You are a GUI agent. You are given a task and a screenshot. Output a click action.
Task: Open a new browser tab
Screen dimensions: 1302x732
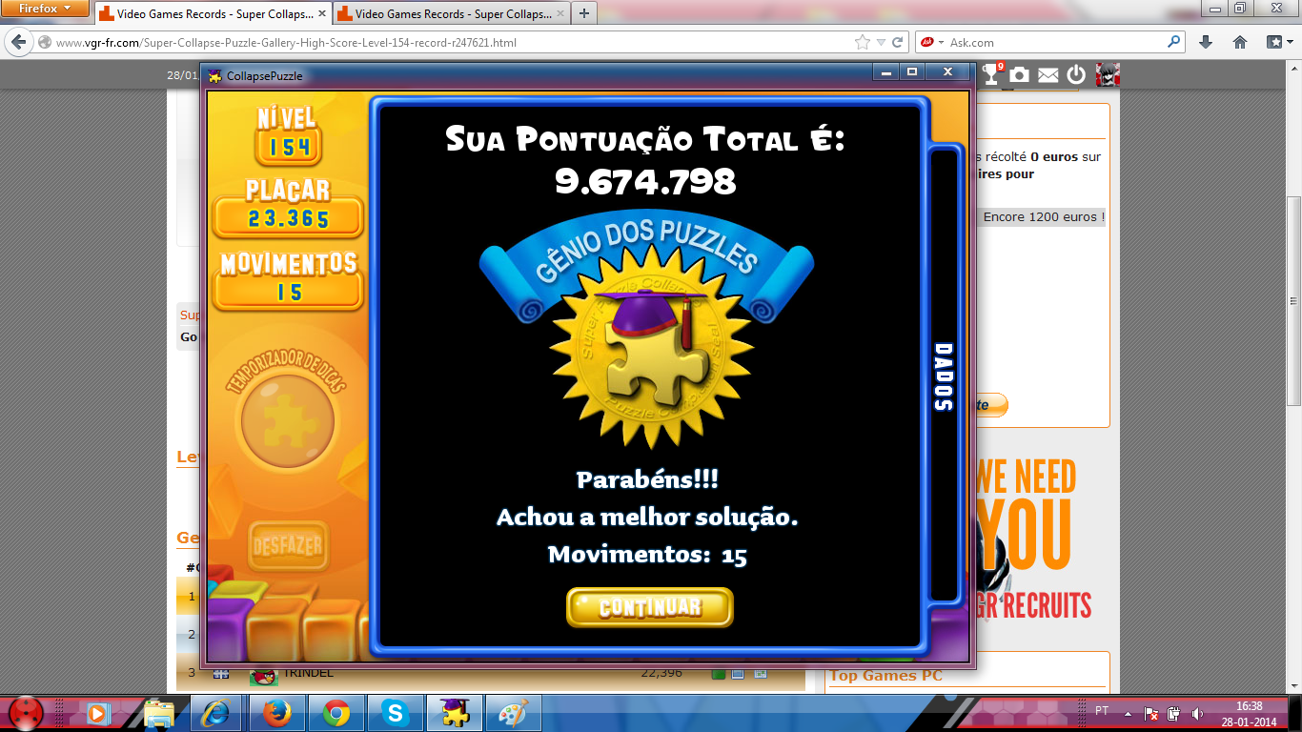[x=583, y=13]
